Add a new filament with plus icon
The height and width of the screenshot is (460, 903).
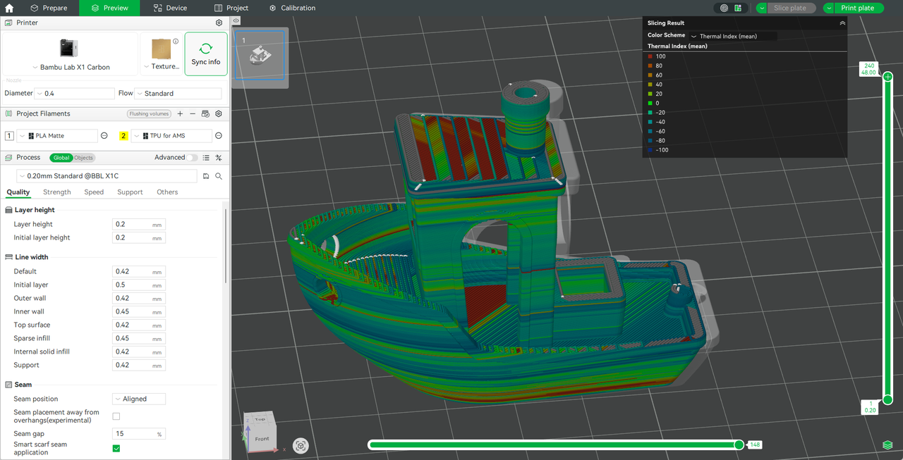click(180, 113)
